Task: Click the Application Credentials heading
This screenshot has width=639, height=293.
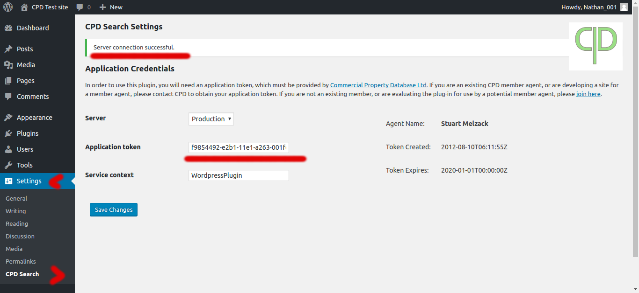Action: tap(130, 69)
